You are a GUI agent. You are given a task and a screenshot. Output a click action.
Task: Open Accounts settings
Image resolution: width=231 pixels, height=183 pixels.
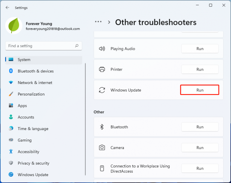(44, 117)
